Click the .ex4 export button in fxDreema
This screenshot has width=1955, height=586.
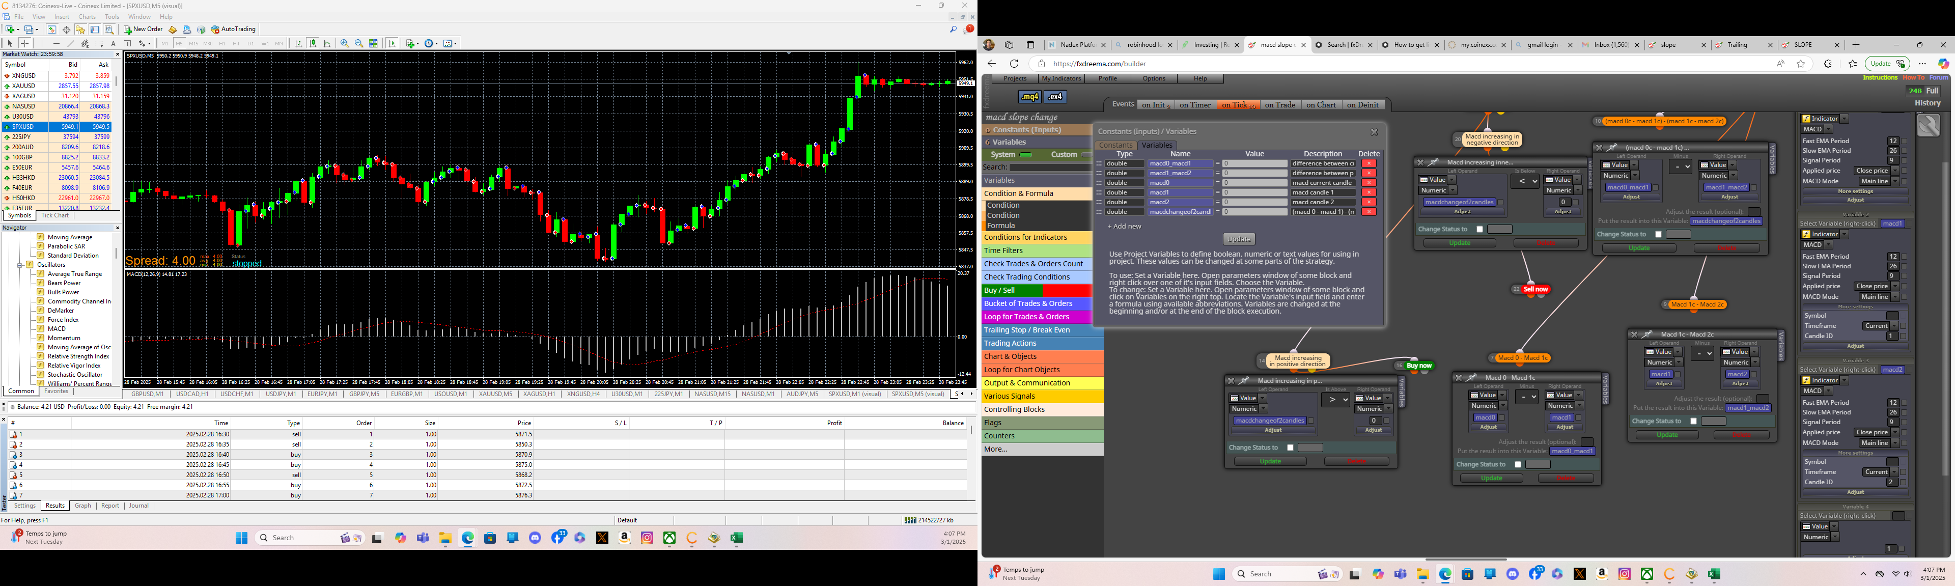1056,97
